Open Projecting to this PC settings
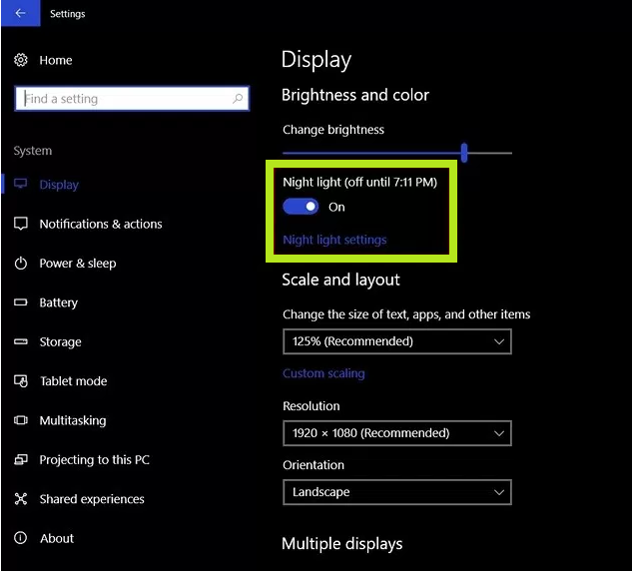The image size is (632, 573). [94, 460]
